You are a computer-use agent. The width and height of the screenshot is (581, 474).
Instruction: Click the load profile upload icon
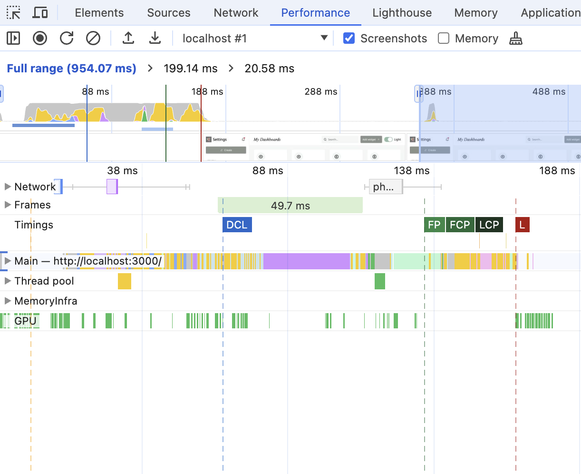tap(128, 38)
